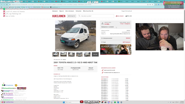
Task: Open Min side
Action: coord(129,16)
